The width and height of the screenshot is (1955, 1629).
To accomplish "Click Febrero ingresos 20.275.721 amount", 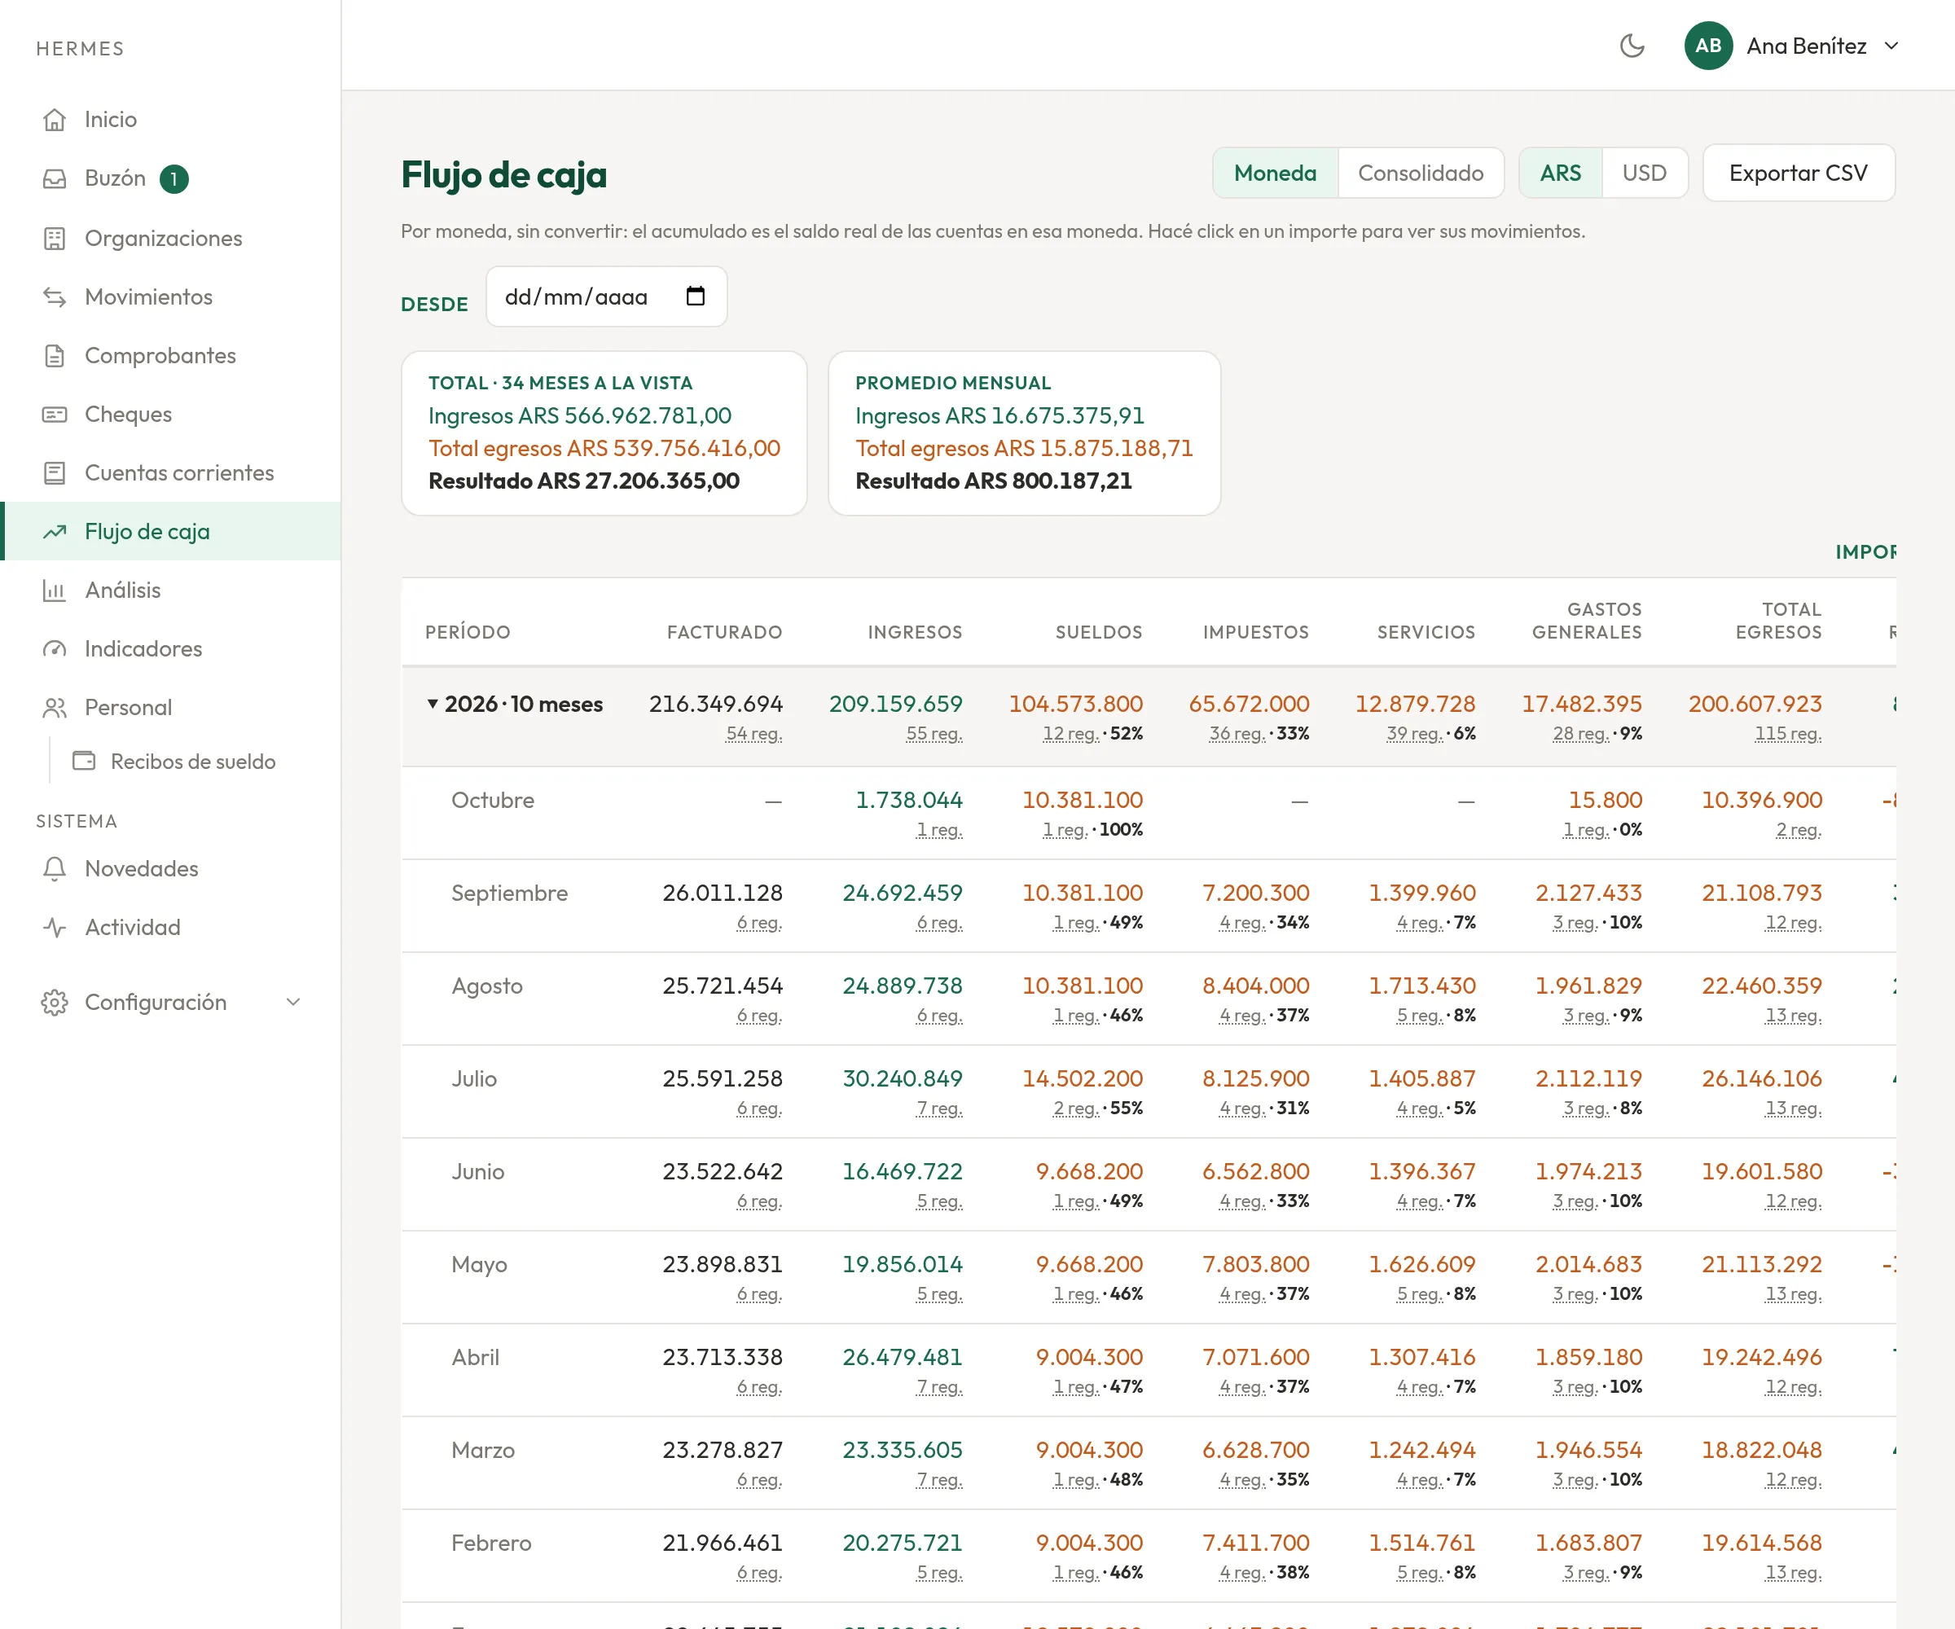I will click(902, 1543).
